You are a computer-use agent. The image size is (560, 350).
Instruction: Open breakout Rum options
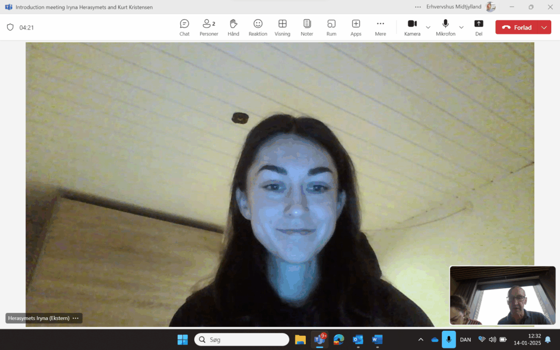(x=331, y=26)
